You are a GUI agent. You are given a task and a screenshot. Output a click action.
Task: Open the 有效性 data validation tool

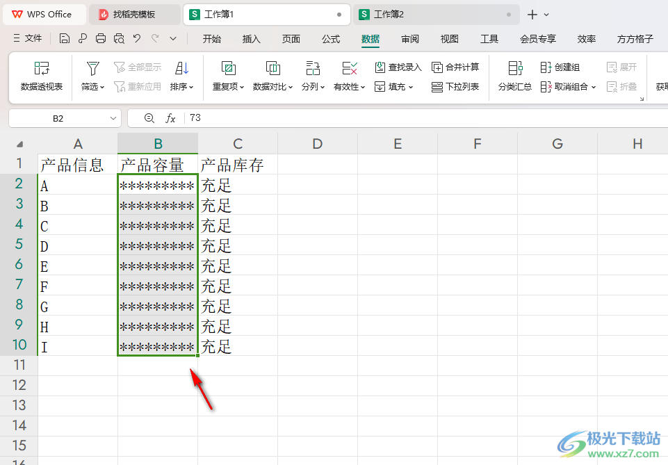350,76
